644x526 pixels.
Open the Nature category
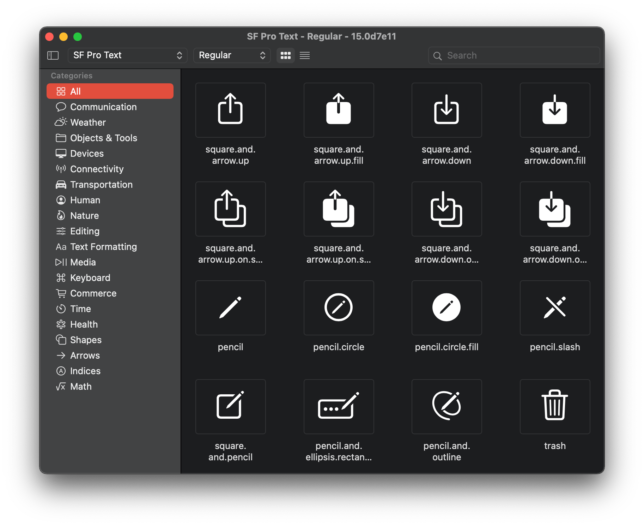point(110,216)
